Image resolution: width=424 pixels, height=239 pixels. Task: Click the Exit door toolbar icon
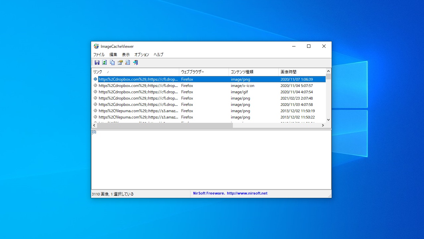(x=135, y=62)
